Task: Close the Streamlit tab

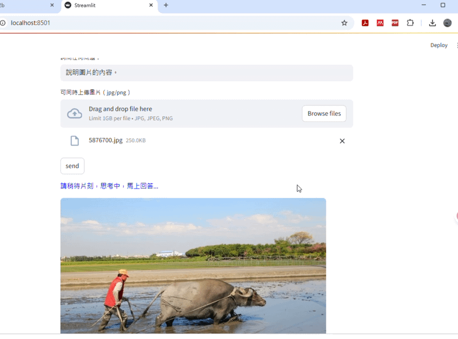Action: (152, 5)
